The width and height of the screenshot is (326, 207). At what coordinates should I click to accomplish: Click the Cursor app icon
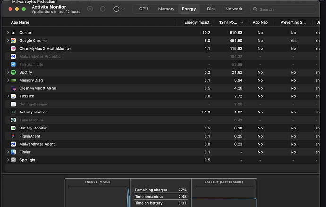pos(13,33)
